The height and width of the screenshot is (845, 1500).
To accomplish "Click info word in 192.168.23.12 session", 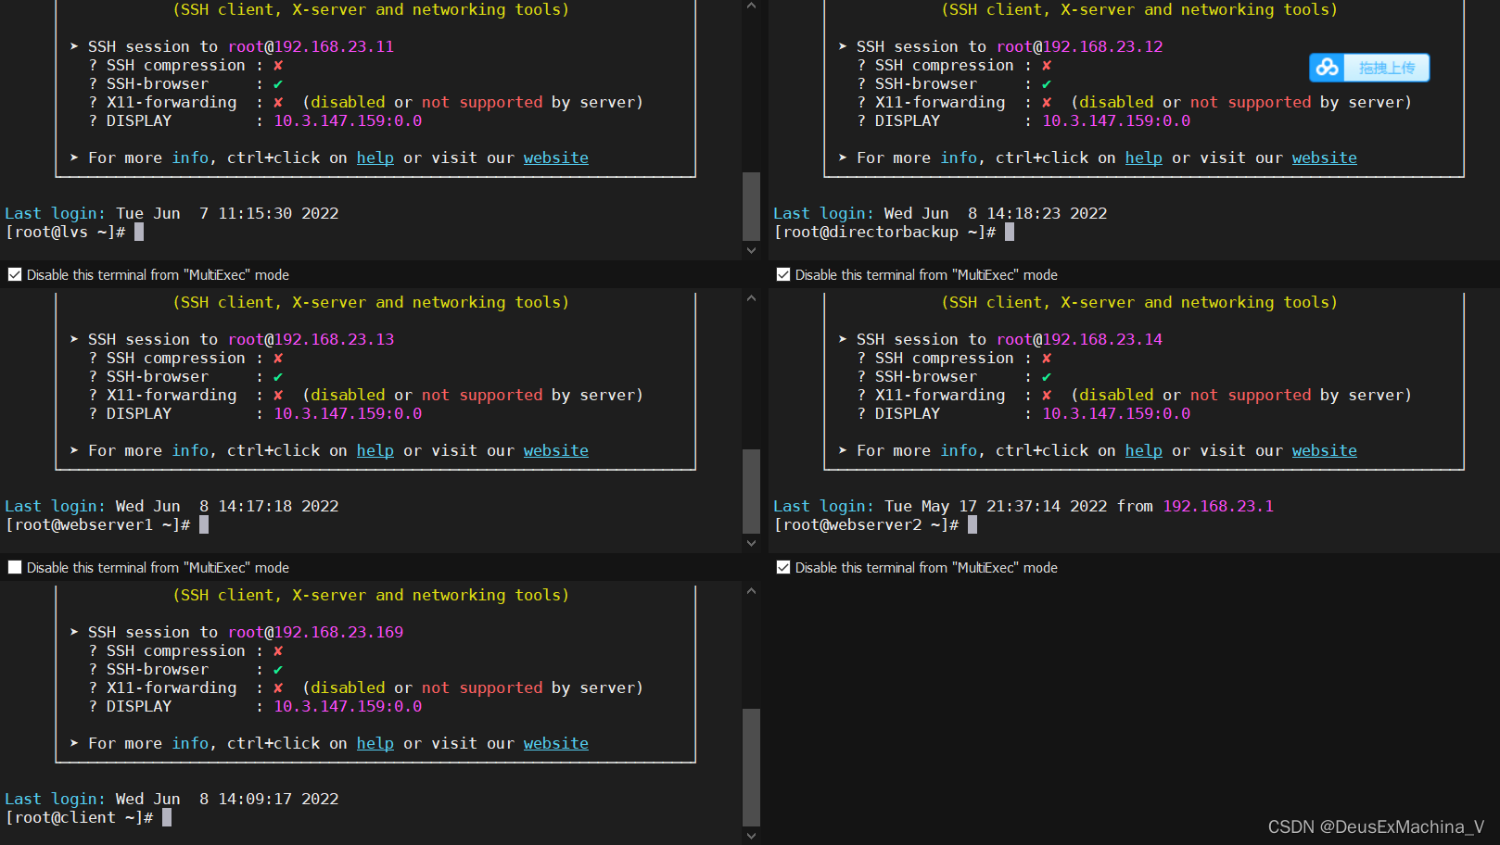I will (959, 158).
